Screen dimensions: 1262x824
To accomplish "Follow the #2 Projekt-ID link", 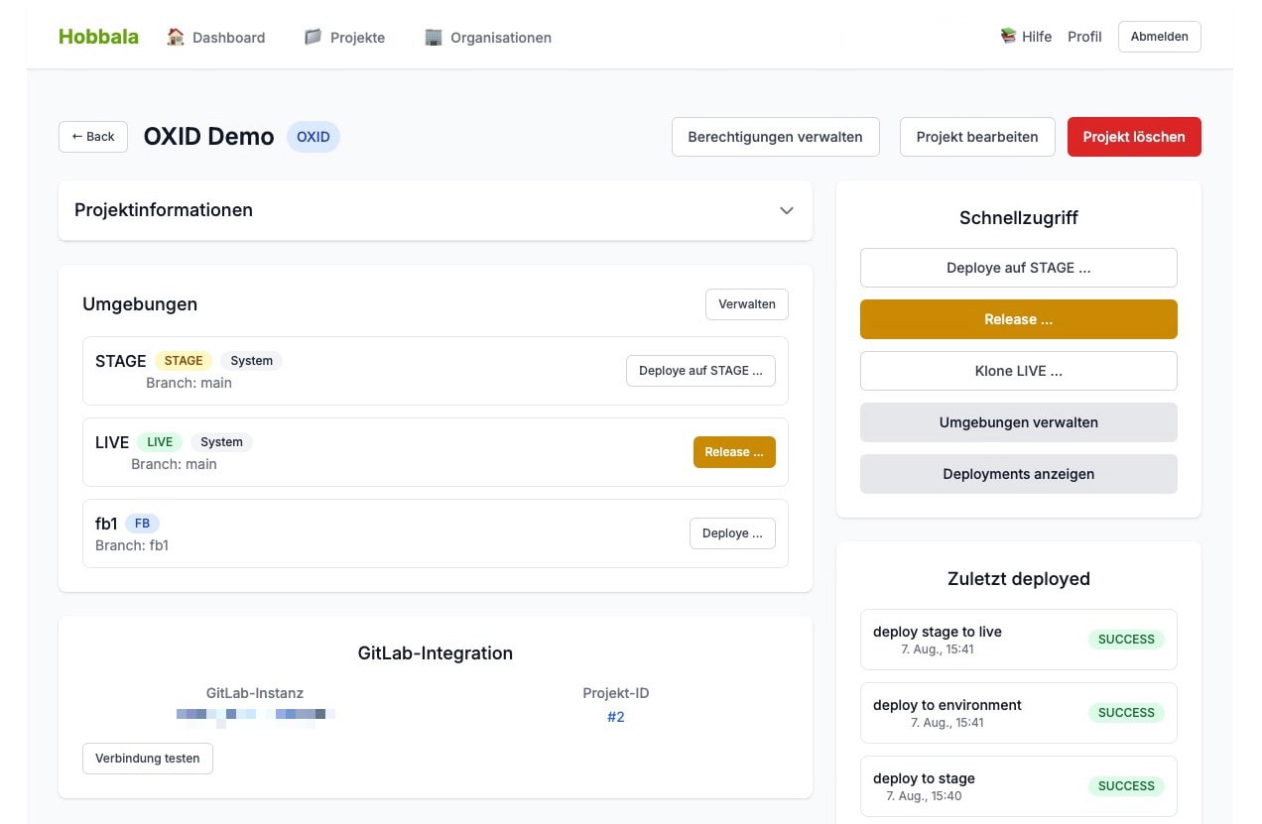I will click(616, 716).
